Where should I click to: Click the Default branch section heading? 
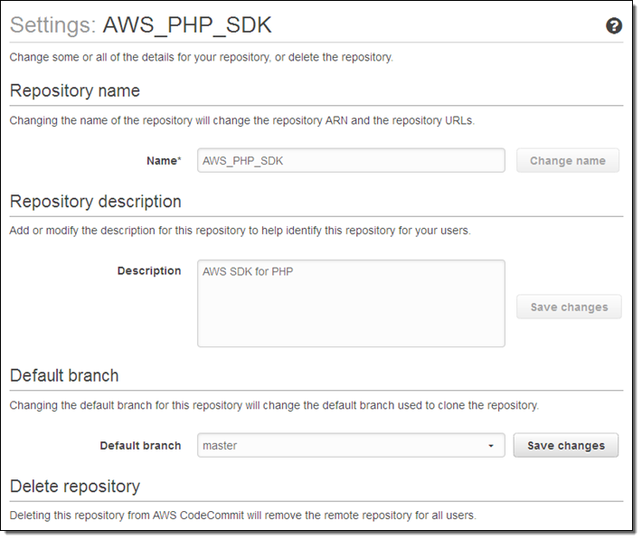[64, 375]
